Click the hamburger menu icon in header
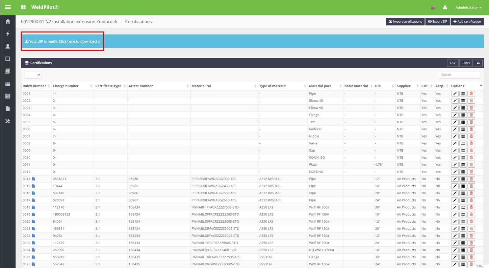The width and height of the screenshot is (489, 268). coord(8,7)
